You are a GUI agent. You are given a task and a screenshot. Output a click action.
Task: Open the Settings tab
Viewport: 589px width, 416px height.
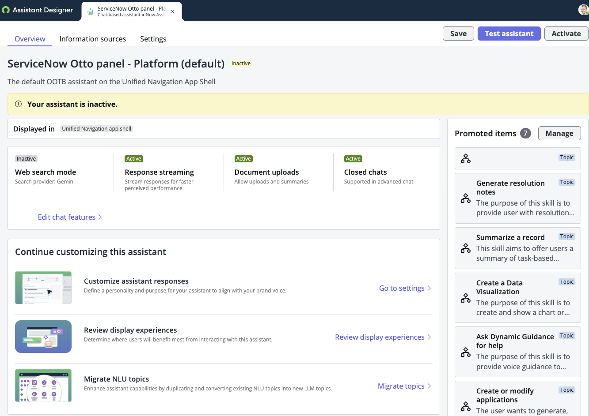(x=153, y=39)
